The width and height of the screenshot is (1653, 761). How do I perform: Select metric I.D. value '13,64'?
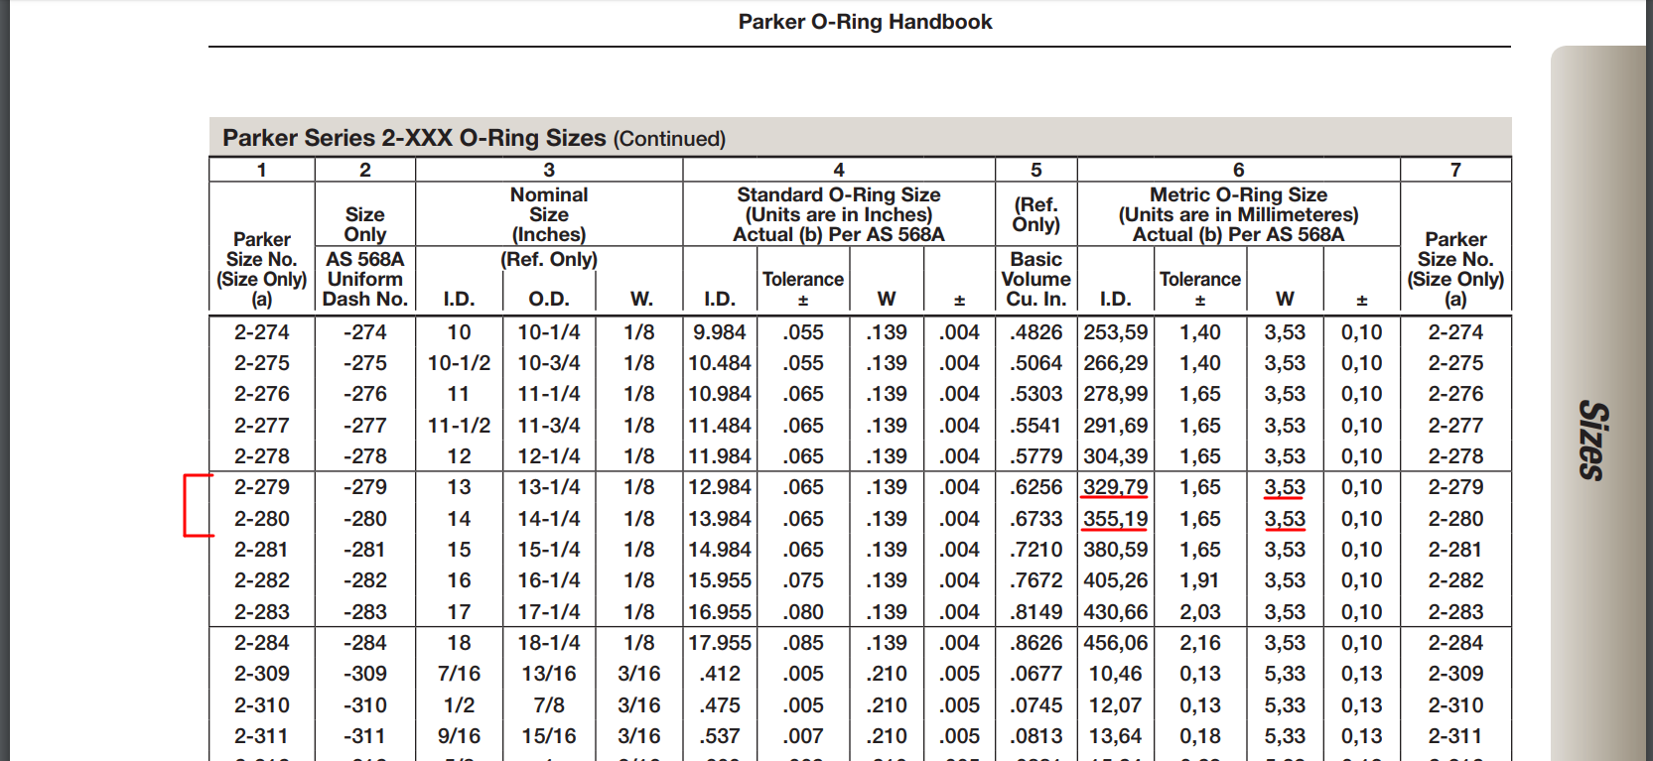(x=1115, y=736)
